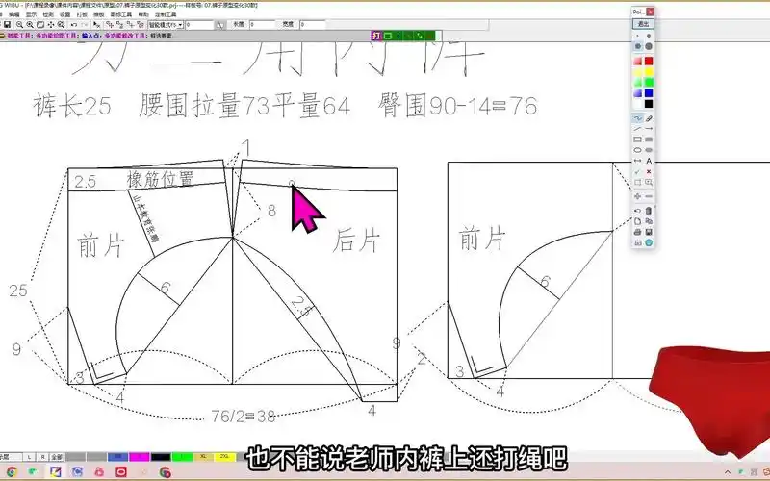Image resolution: width=770 pixels, height=481 pixels.
Task: Open the pattern software taskbar icon
Action: point(55,472)
